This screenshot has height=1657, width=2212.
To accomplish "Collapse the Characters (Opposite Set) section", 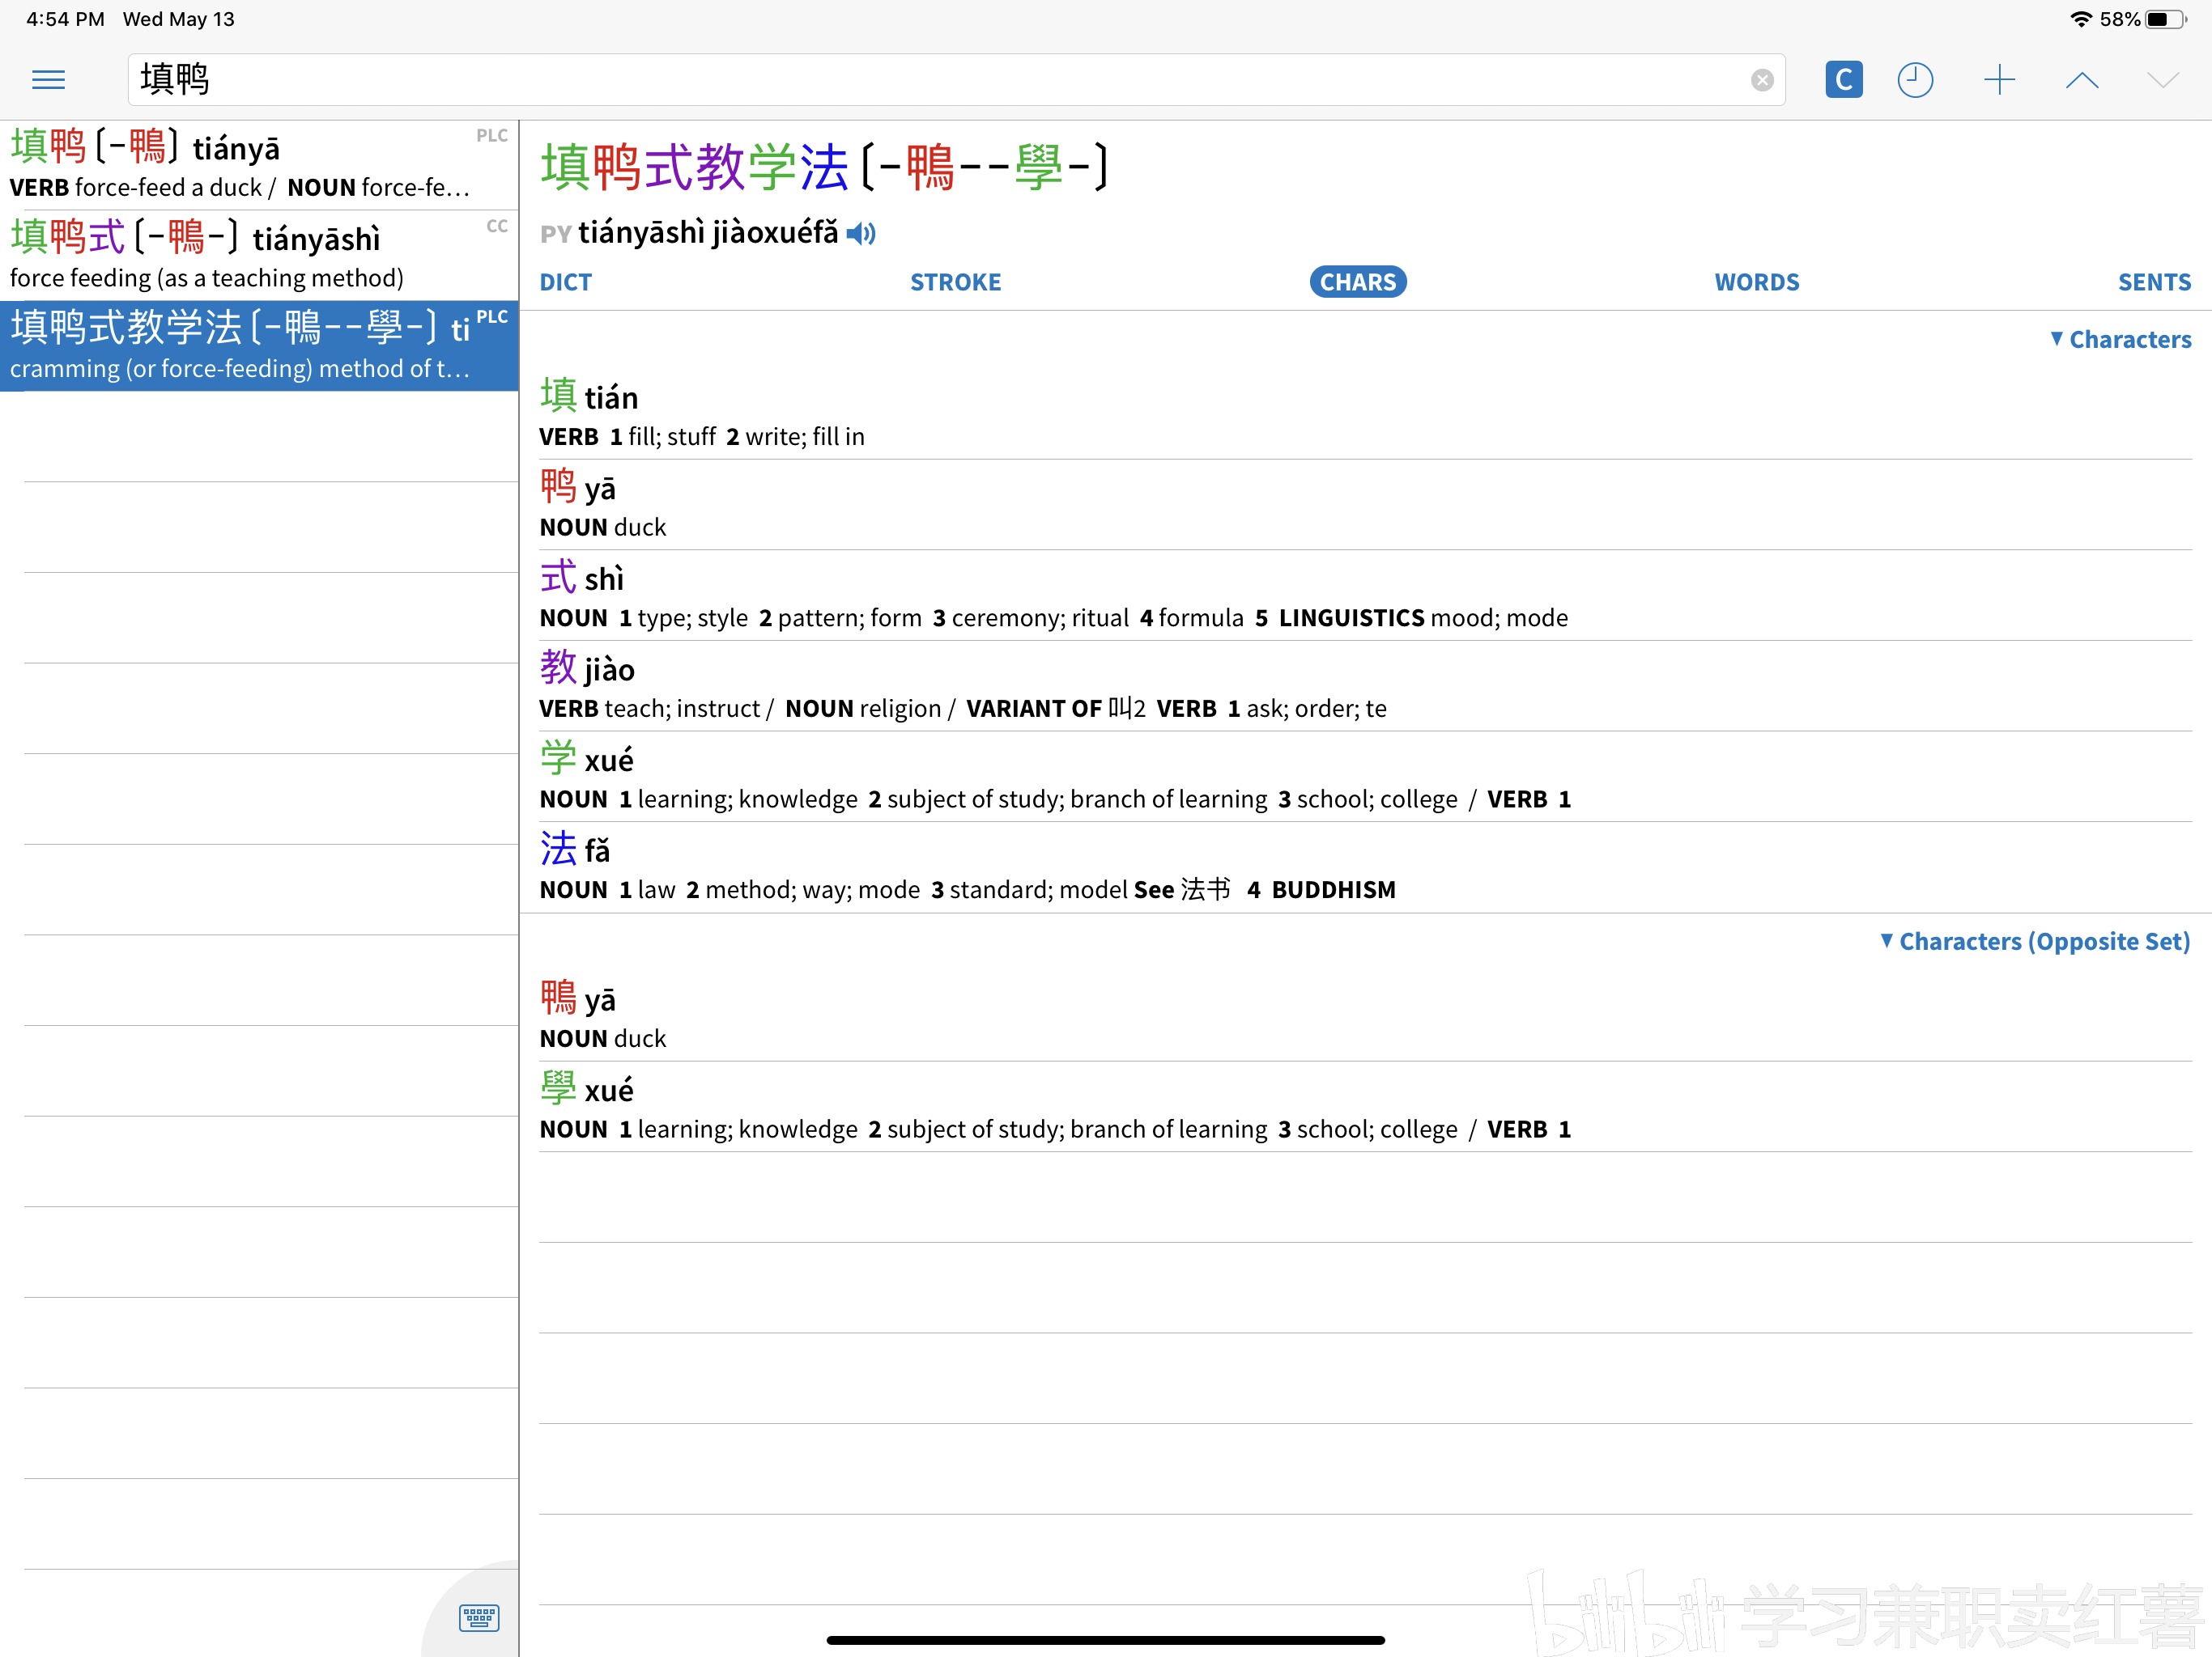I will coord(2035,942).
